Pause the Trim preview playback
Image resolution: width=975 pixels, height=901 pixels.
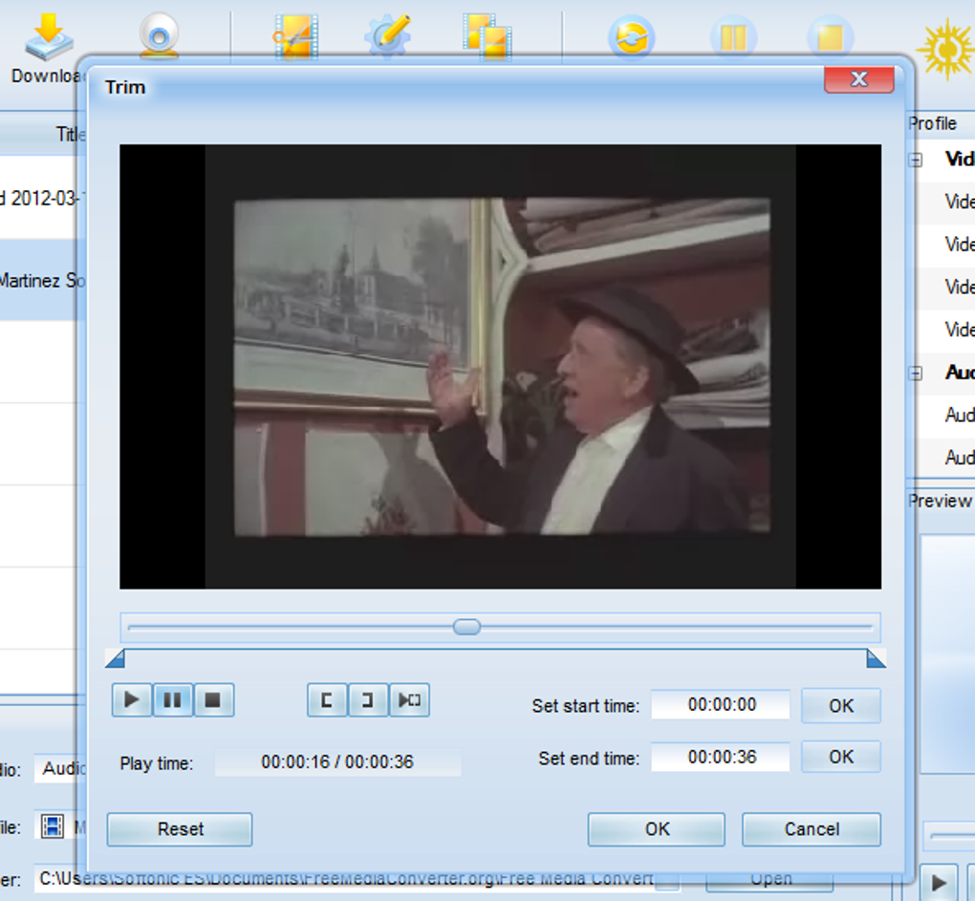pyautogui.click(x=172, y=700)
